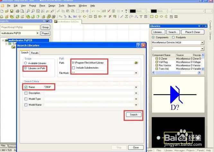This screenshot has width=214, height=152.
Task: Uncheck the Name search criteria checkbox
Action: click(x=26, y=87)
